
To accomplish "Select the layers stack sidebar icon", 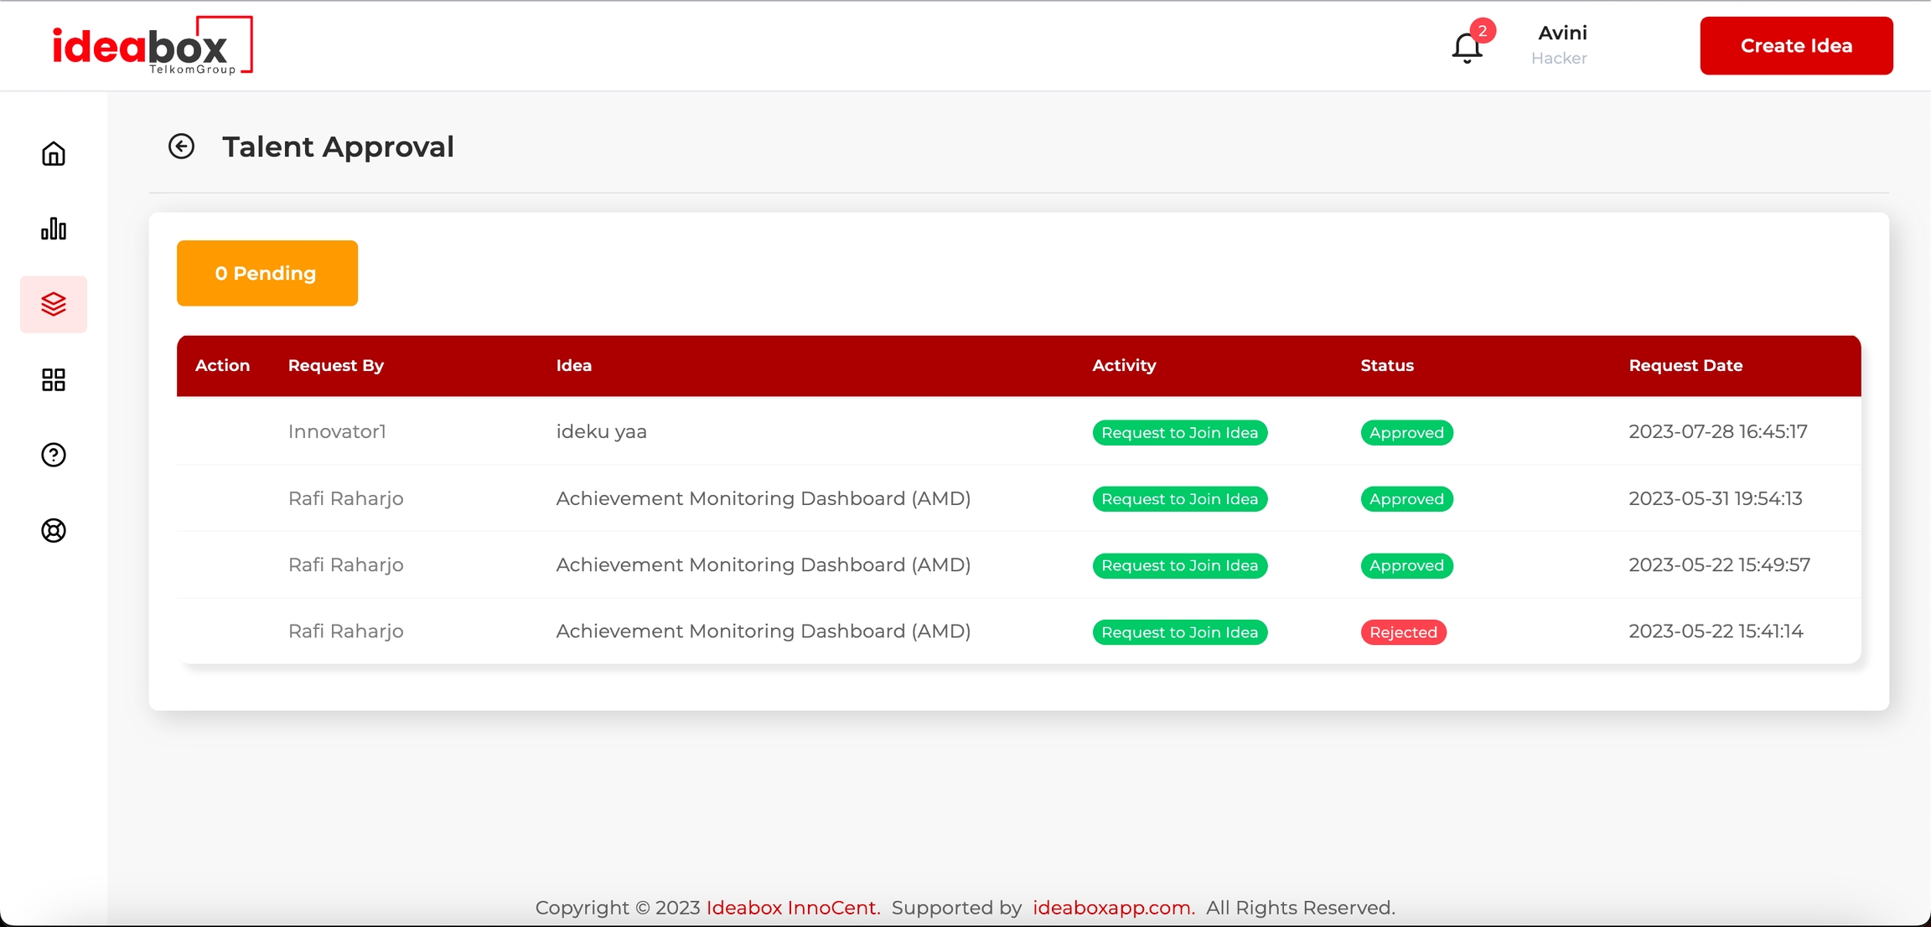I will (54, 304).
